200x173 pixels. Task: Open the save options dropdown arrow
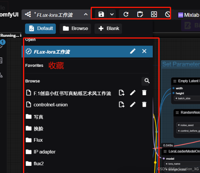[x=112, y=14]
